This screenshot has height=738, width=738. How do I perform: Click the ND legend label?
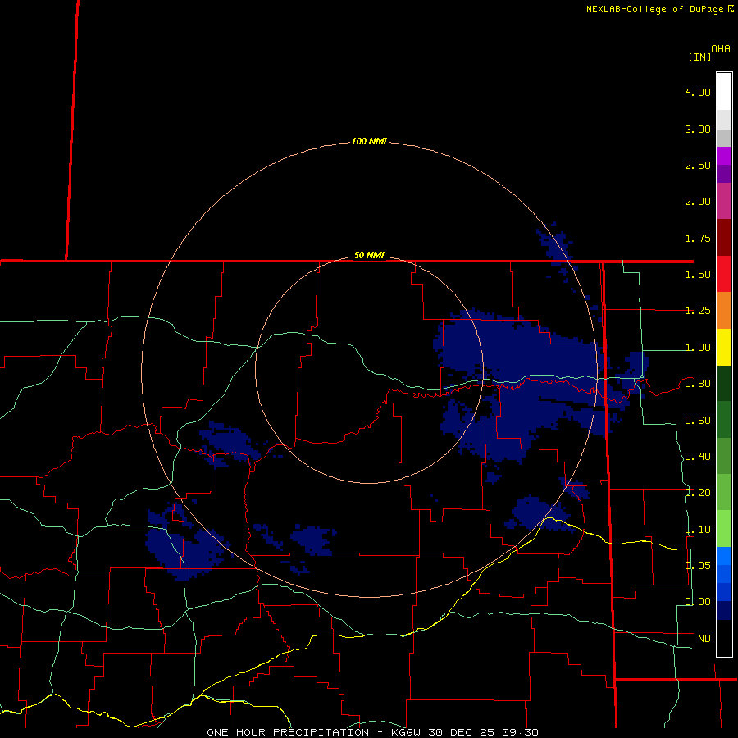[x=704, y=638]
